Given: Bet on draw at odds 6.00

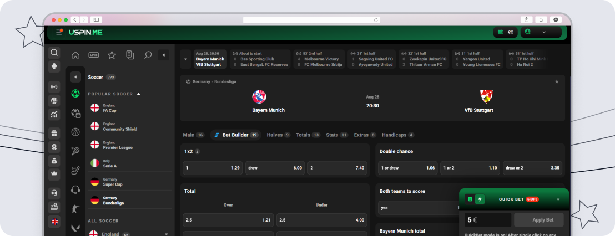Looking at the screenshot, I should (275, 168).
